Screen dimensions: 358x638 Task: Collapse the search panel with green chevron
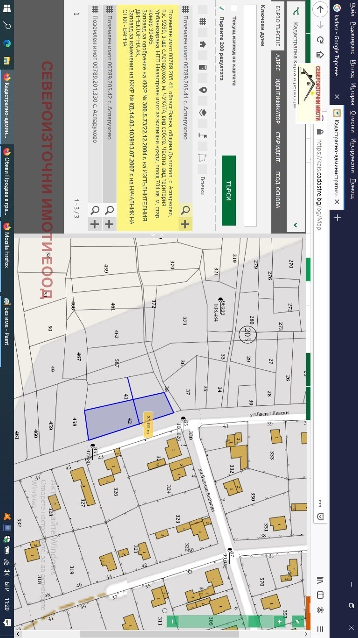click(295, 225)
